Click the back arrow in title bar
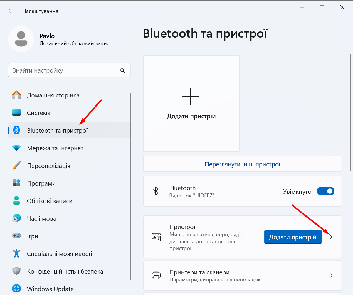This screenshot has height=295, width=353. pyautogui.click(x=11, y=11)
